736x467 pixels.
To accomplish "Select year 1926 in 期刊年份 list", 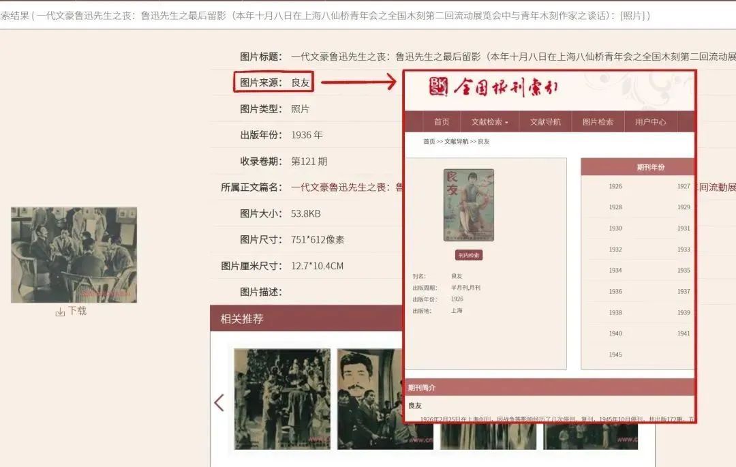I will pos(615,186).
